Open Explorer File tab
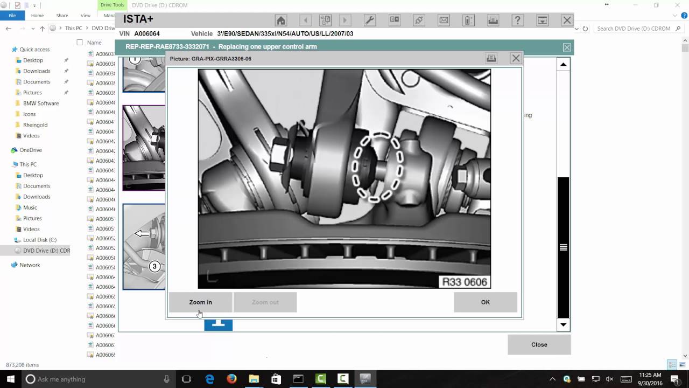This screenshot has width=689, height=388. click(12, 16)
